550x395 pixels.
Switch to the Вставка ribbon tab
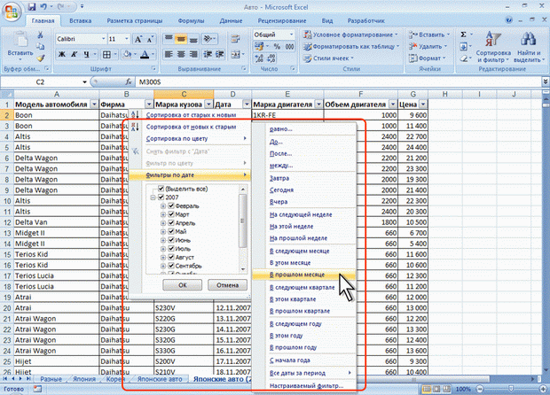click(81, 20)
